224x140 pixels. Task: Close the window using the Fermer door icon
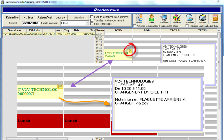click(x=215, y=19)
